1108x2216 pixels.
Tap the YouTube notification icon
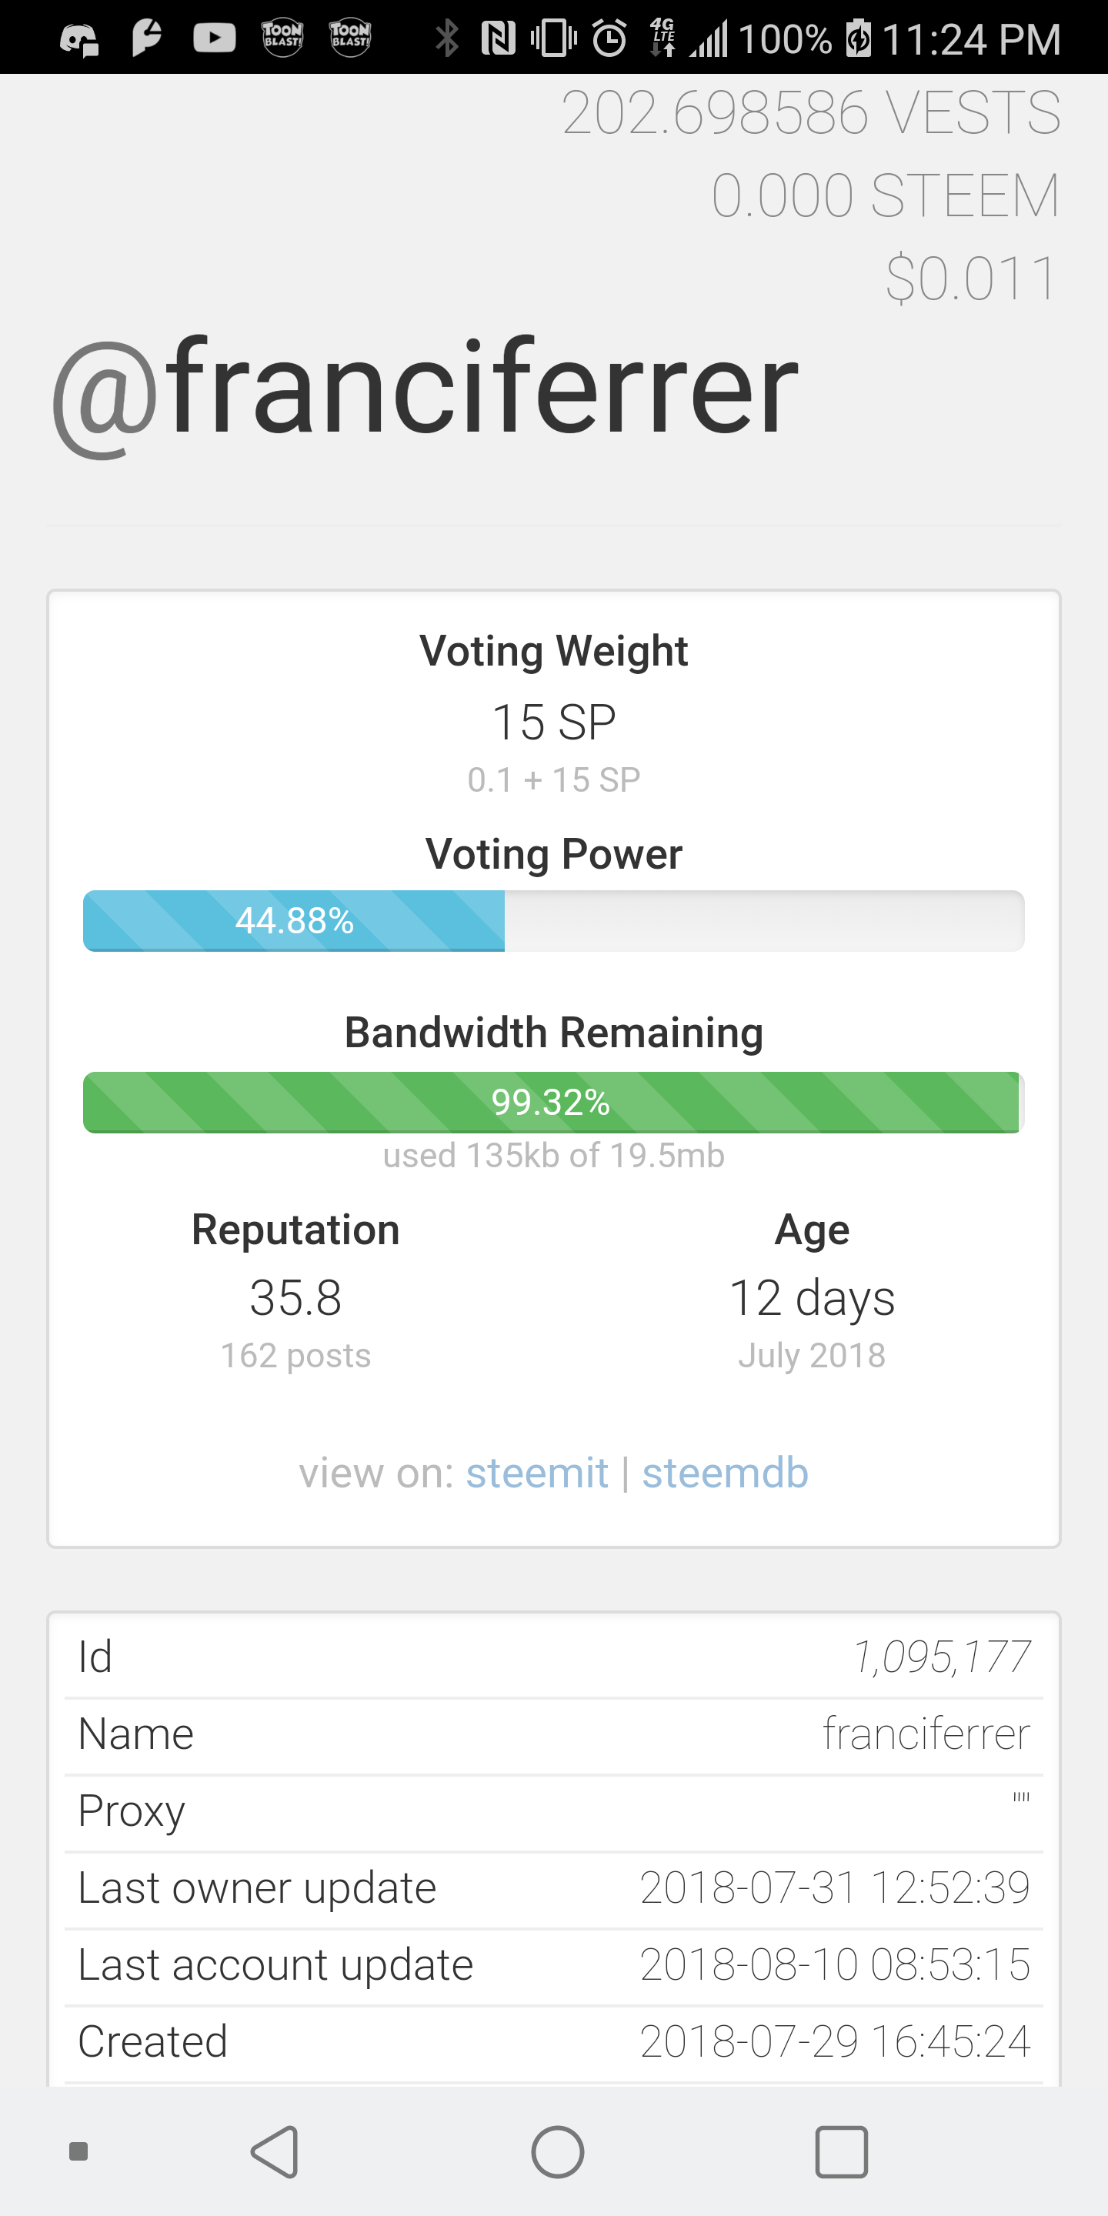click(x=214, y=38)
